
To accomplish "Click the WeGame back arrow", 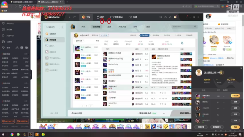I will [70, 17].
